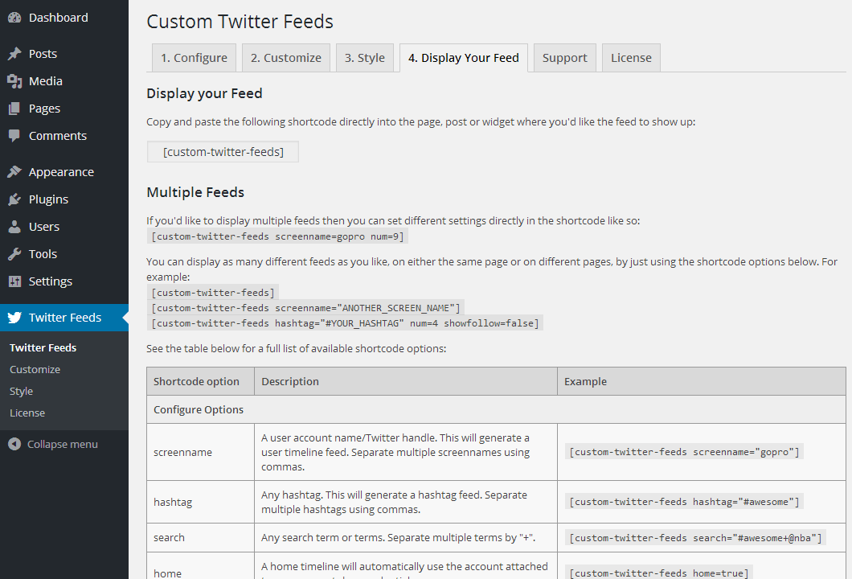The width and height of the screenshot is (852, 579).
Task: Click the Dashboard gauge icon
Action: 14,18
